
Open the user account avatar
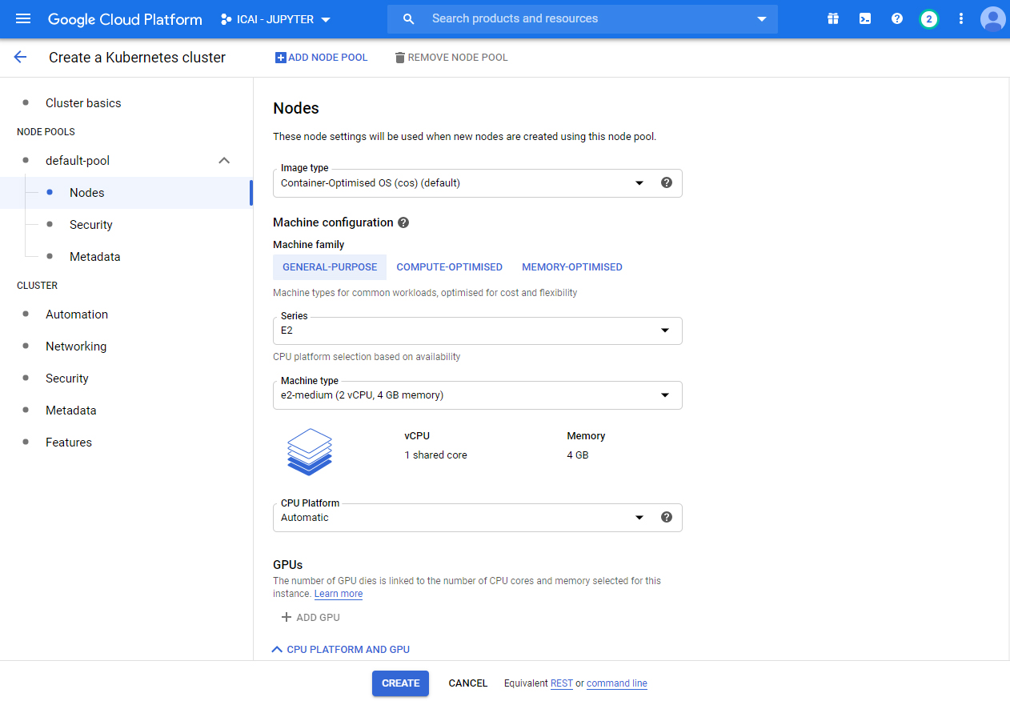pos(992,19)
